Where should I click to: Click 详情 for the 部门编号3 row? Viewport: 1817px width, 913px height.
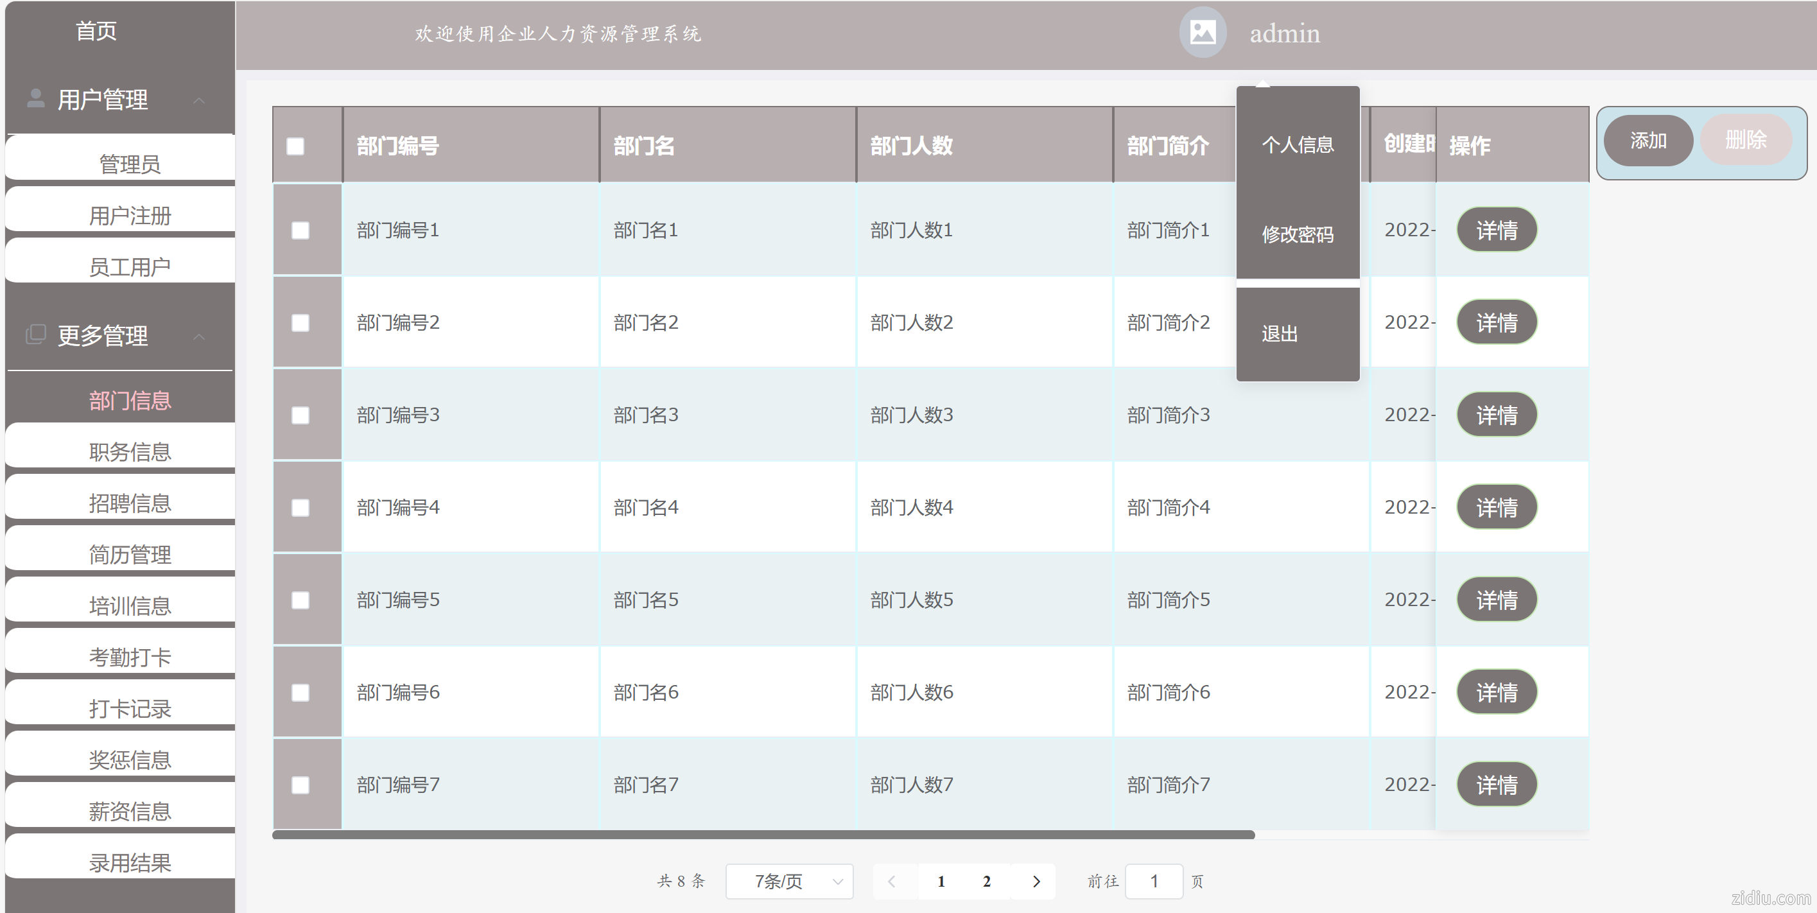tap(1496, 415)
